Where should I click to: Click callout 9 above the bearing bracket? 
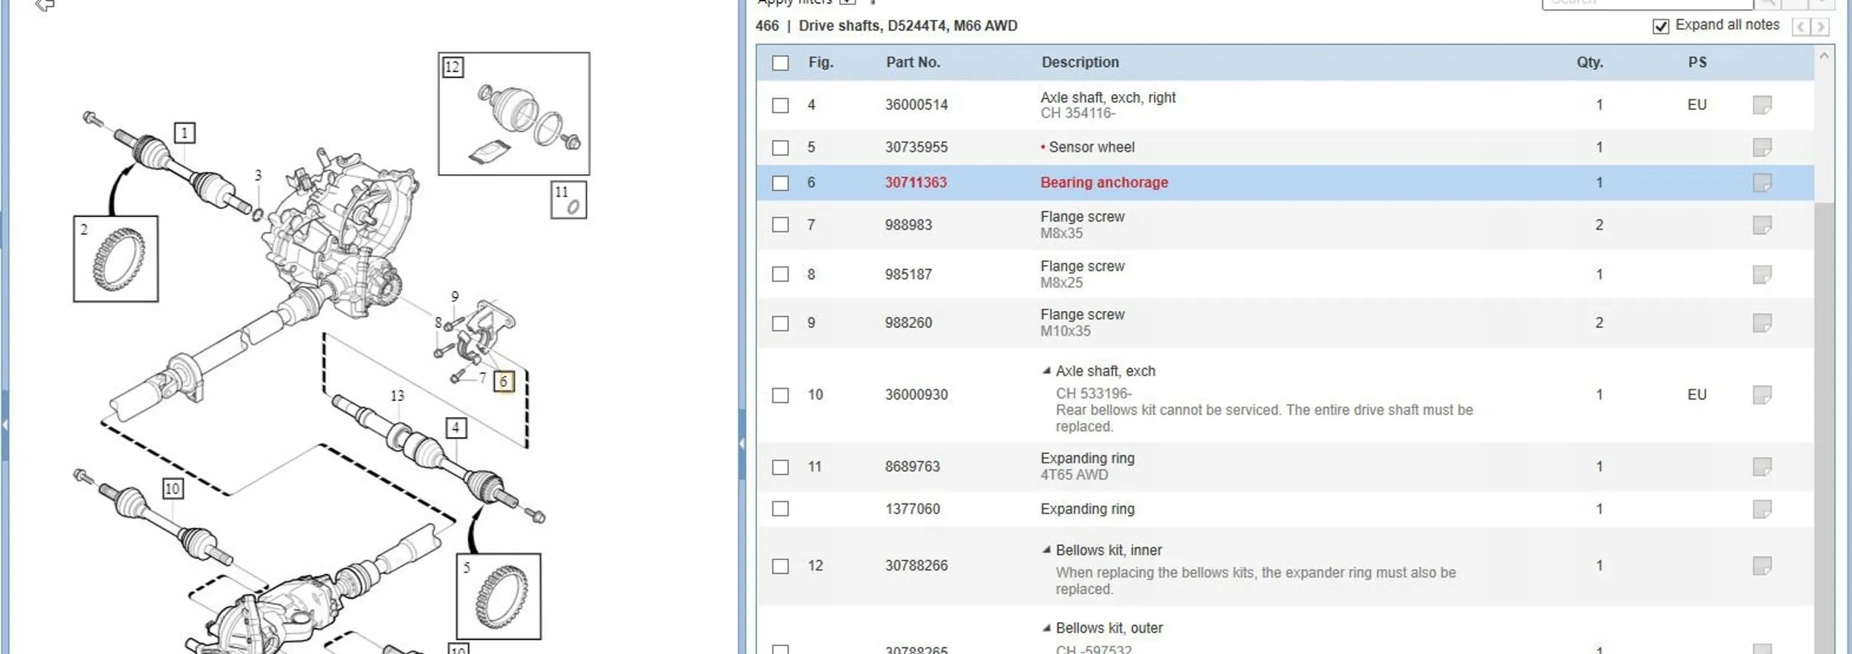pos(455,296)
